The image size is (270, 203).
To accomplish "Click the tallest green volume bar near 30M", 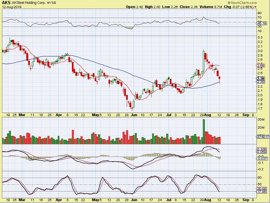I will tap(204, 131).
